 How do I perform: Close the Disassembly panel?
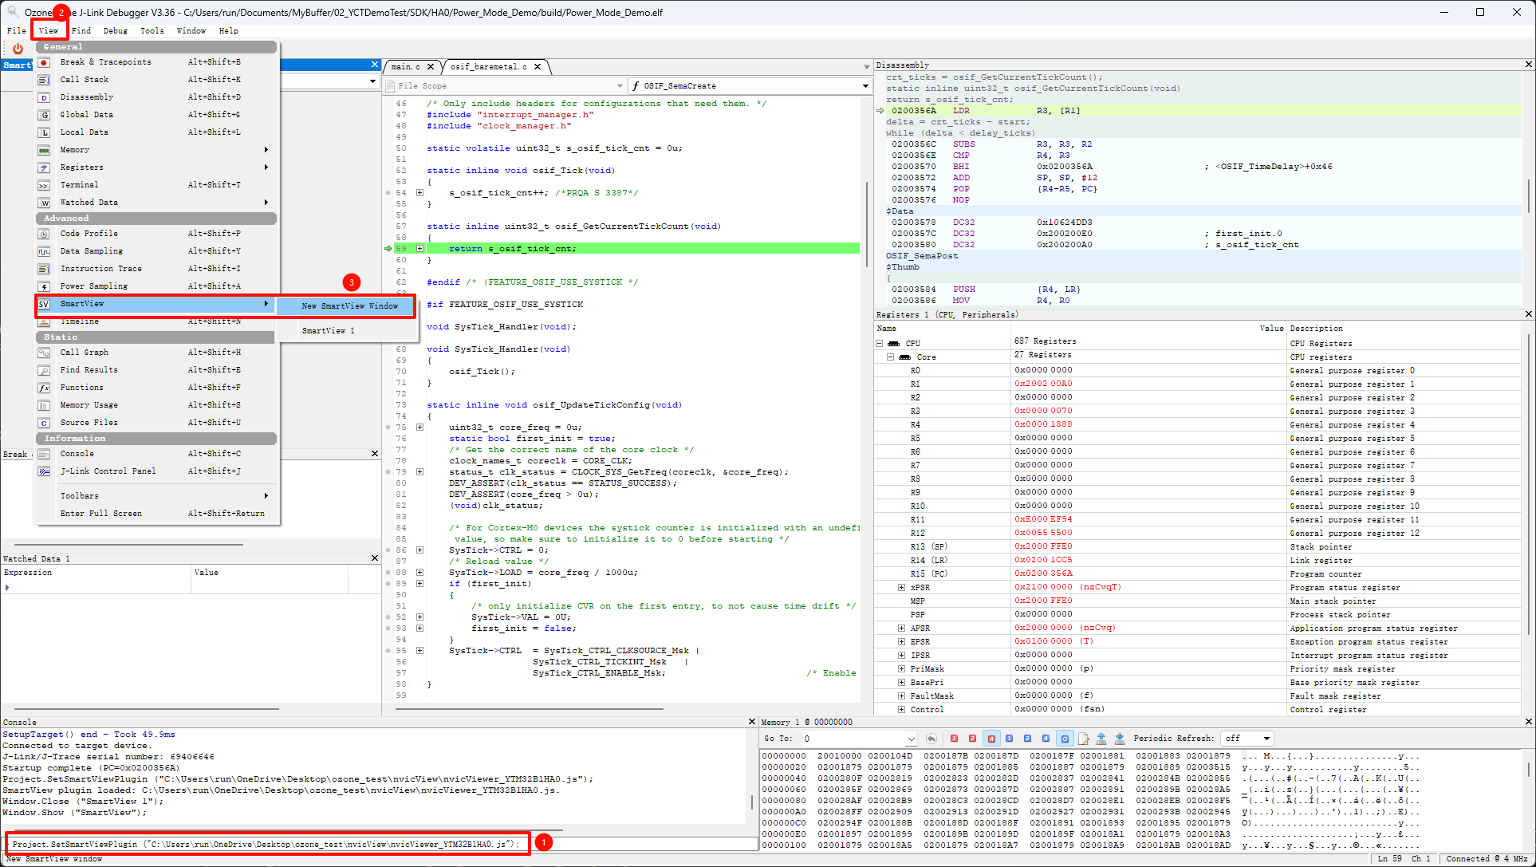coord(1528,65)
